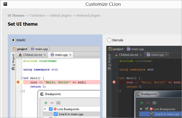182x118 pixels.
Task: Click project folder icon in light preview breadcrumb
Action: [x=15, y=49]
